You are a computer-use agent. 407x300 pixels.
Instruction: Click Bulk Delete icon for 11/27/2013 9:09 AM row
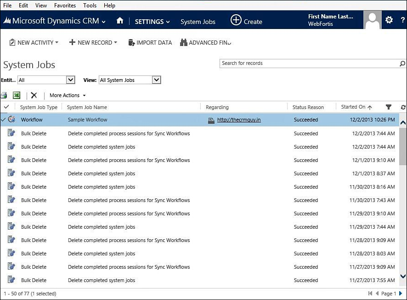click(11, 266)
